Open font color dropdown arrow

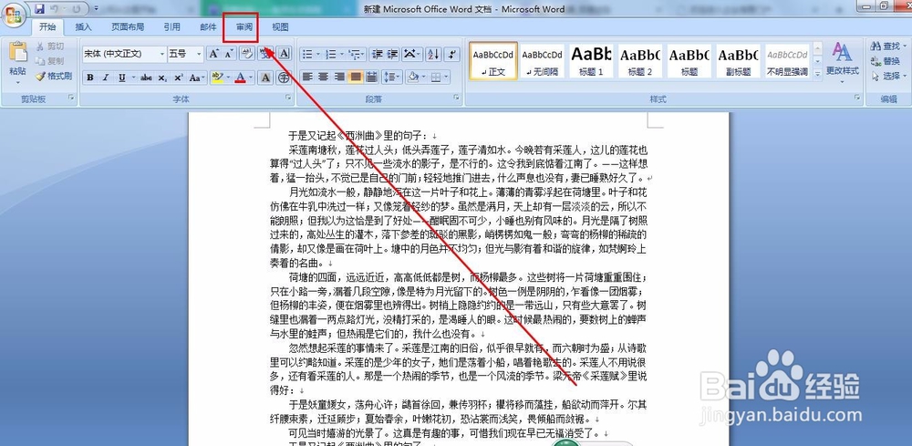(x=251, y=78)
